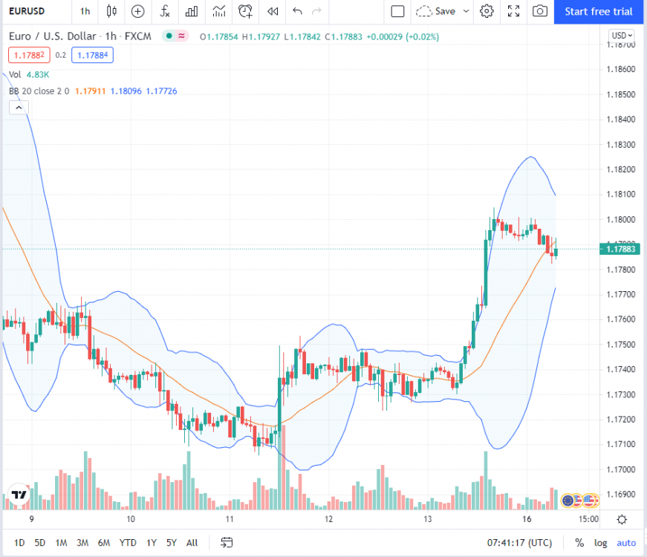647x557 pixels.
Task: Select the All date range
Action: 192,543
